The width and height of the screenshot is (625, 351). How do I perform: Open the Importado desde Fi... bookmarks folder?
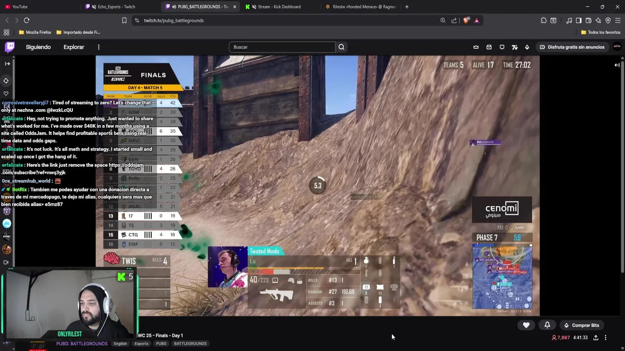(78, 32)
